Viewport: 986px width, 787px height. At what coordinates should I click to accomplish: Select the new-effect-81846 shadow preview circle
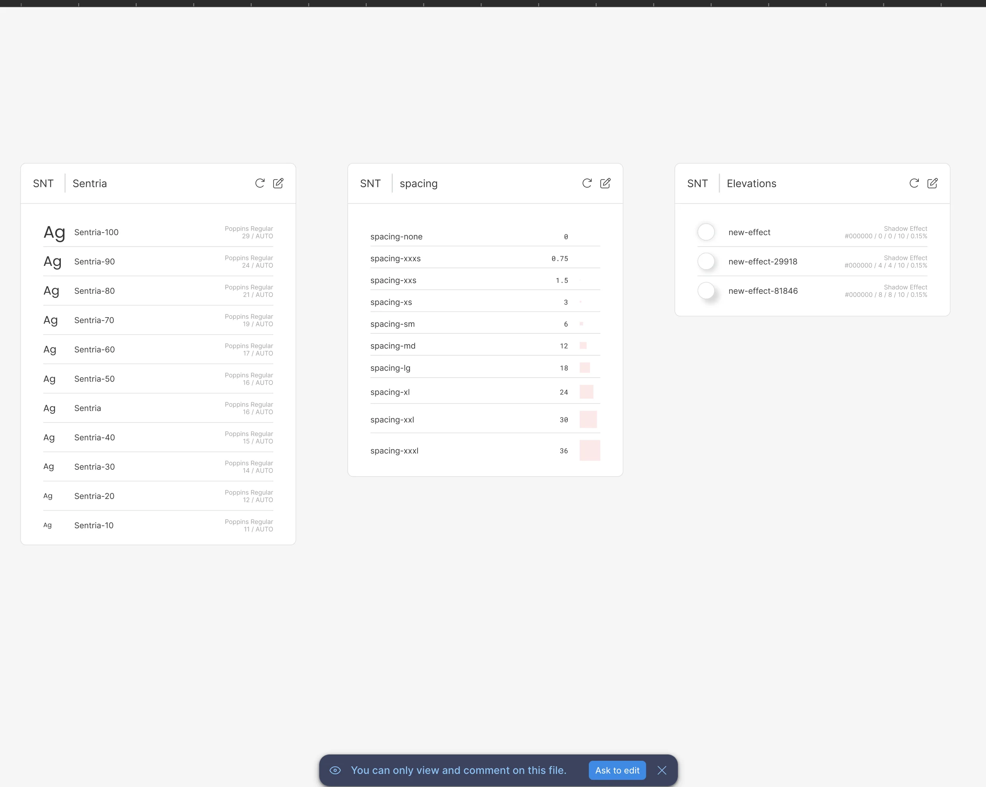(x=706, y=291)
